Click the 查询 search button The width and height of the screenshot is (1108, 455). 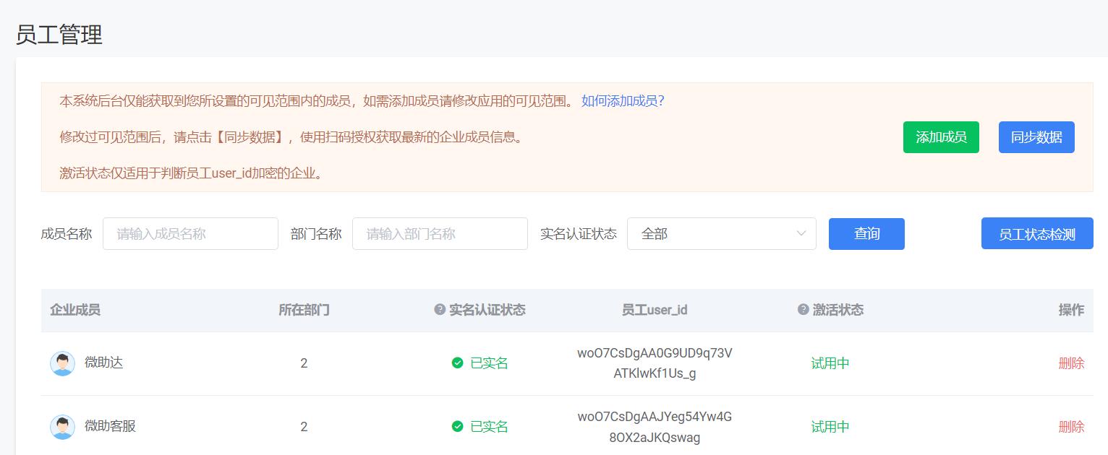[x=866, y=234]
